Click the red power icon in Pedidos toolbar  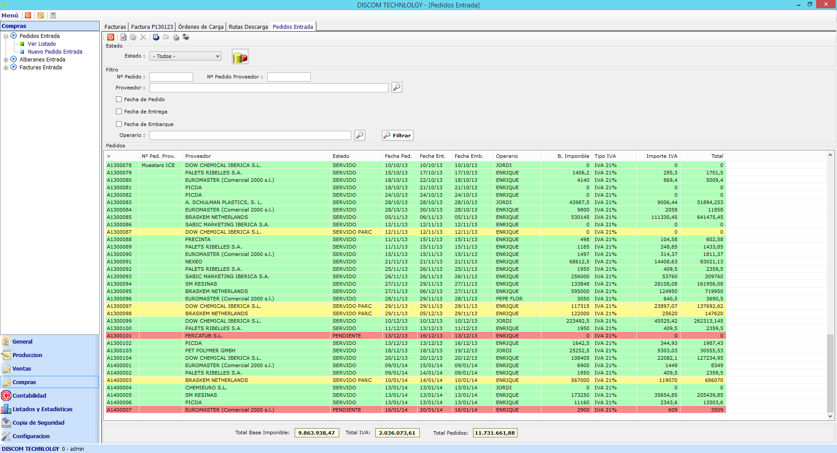pos(111,37)
